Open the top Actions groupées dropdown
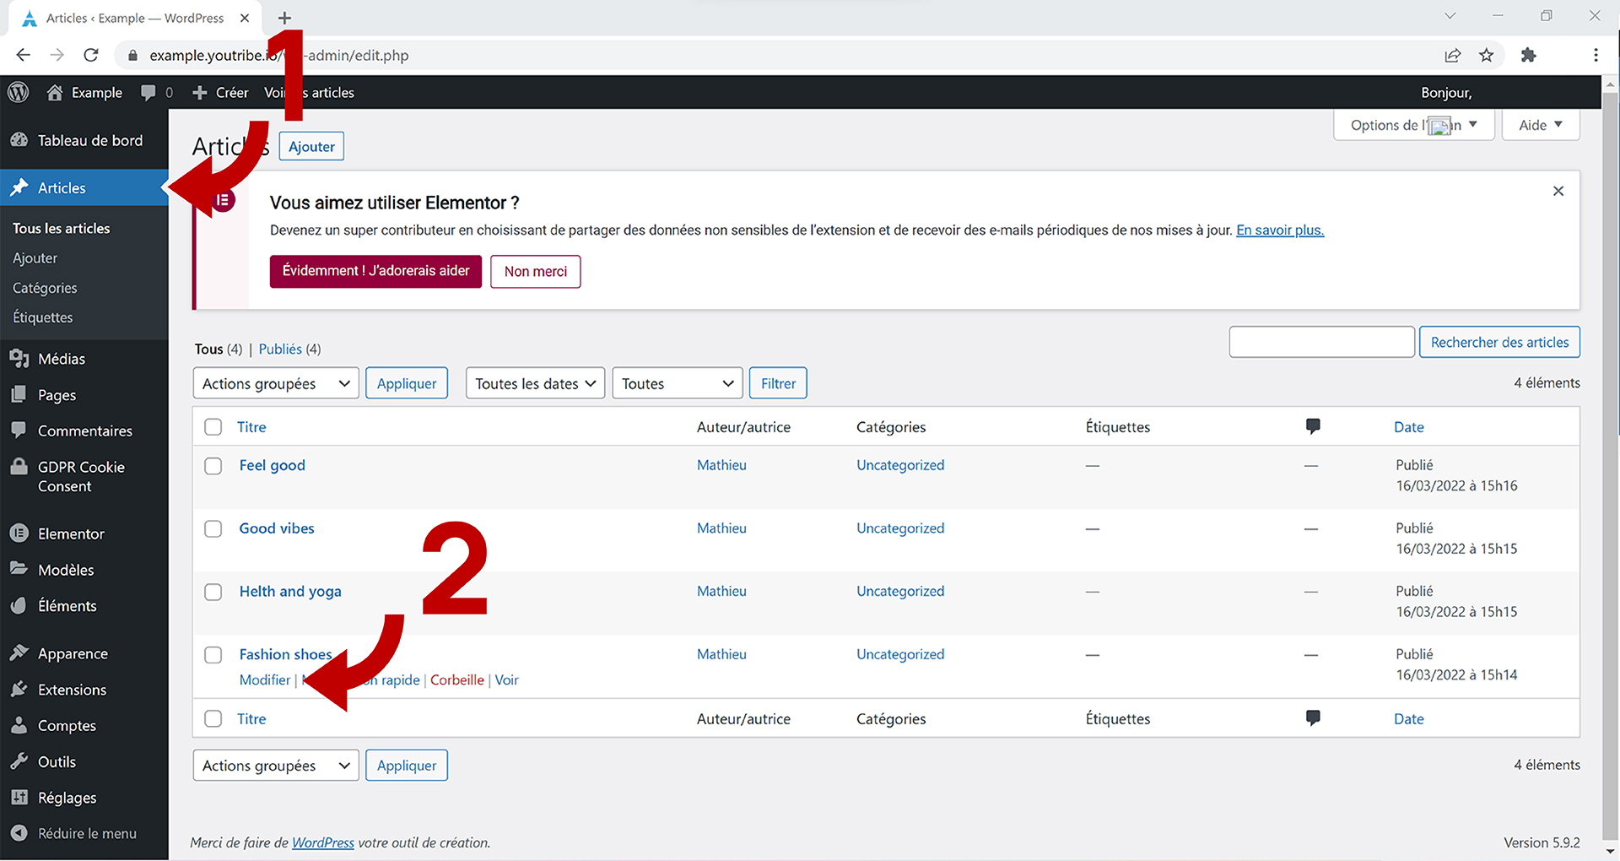Screen dimensions: 1620x861 pos(275,383)
